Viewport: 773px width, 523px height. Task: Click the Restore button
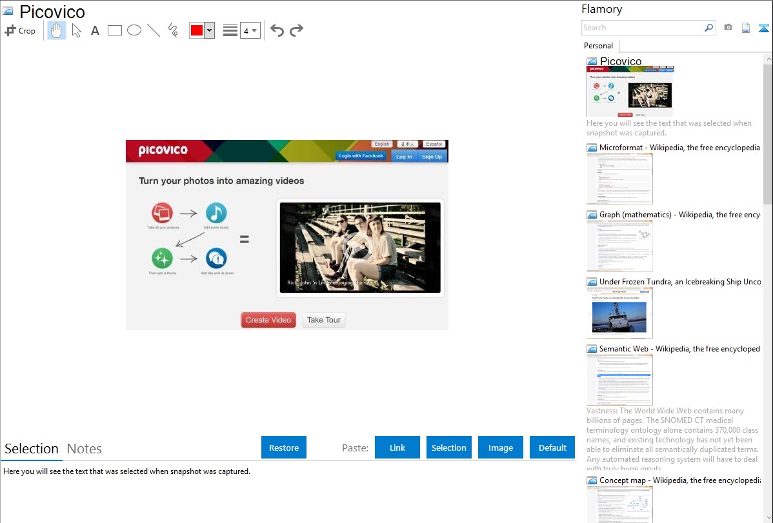pyautogui.click(x=284, y=448)
